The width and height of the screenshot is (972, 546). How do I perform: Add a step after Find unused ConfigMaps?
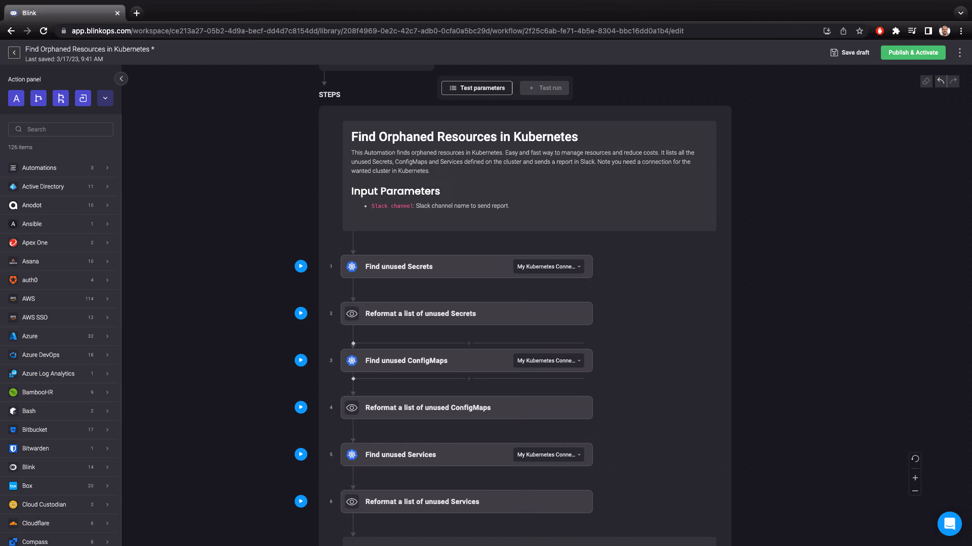point(469,379)
